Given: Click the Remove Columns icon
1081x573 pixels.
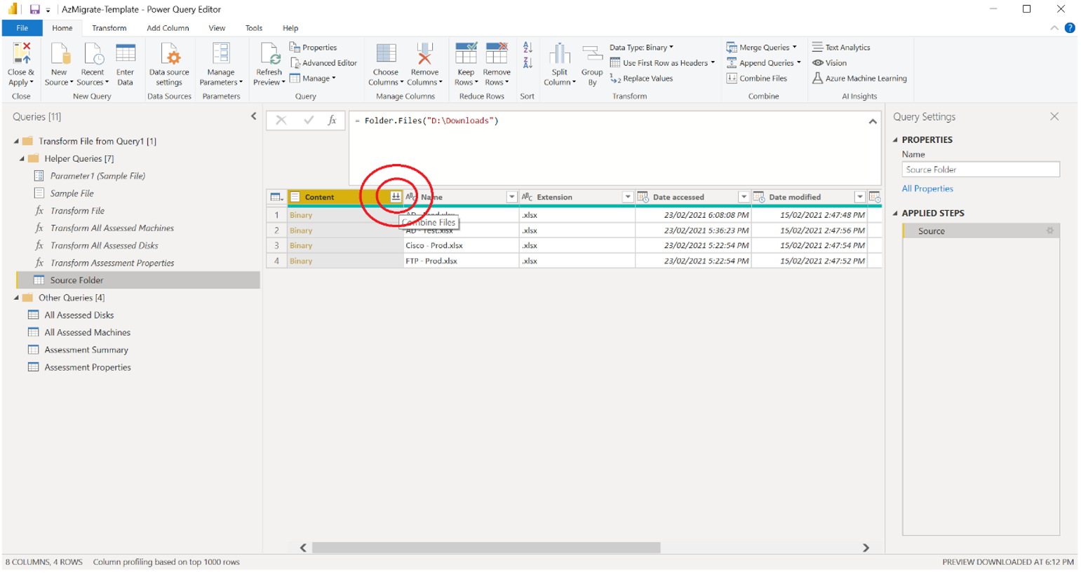Looking at the screenshot, I should (x=424, y=54).
